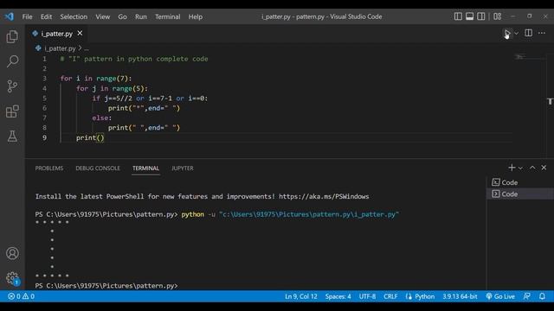Close the terminal panel
Viewport: 554px width, 311px height.
coord(544,168)
